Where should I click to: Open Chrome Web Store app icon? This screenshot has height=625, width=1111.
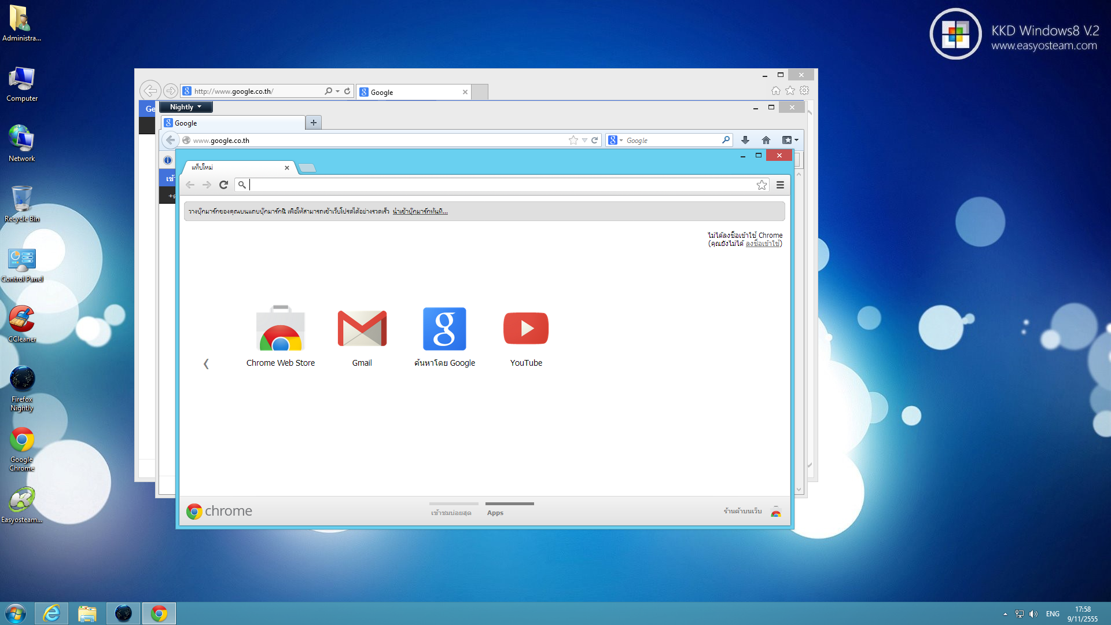click(281, 330)
